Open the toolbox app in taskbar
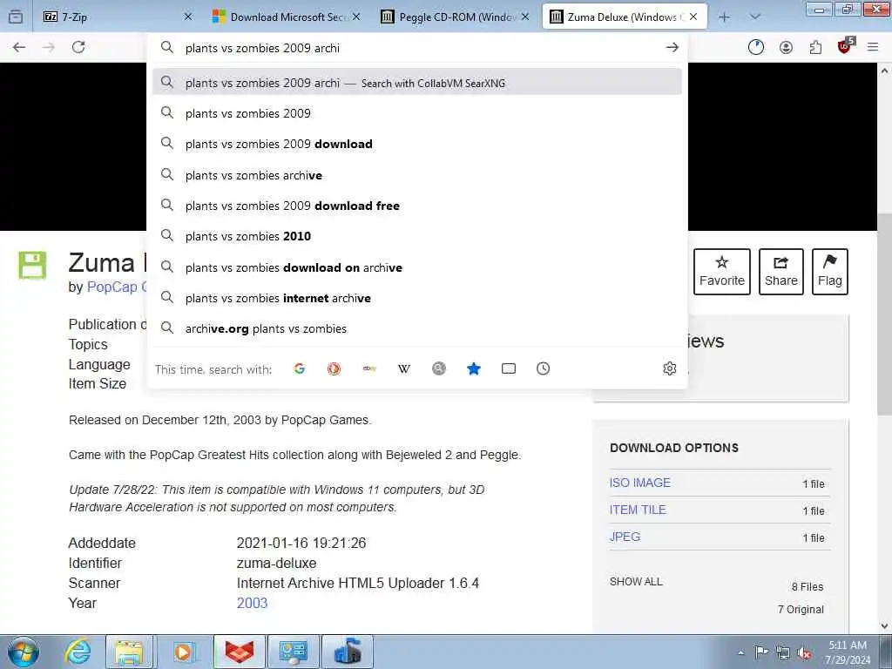892x669 pixels. (x=348, y=652)
